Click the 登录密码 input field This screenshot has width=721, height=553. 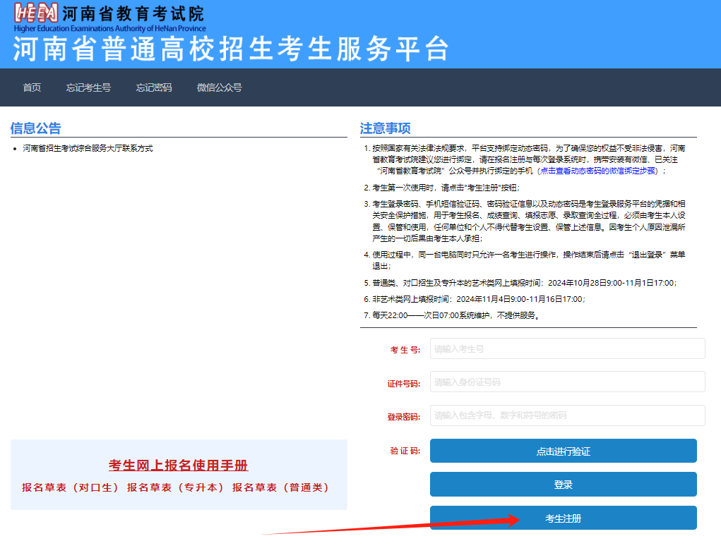point(566,415)
